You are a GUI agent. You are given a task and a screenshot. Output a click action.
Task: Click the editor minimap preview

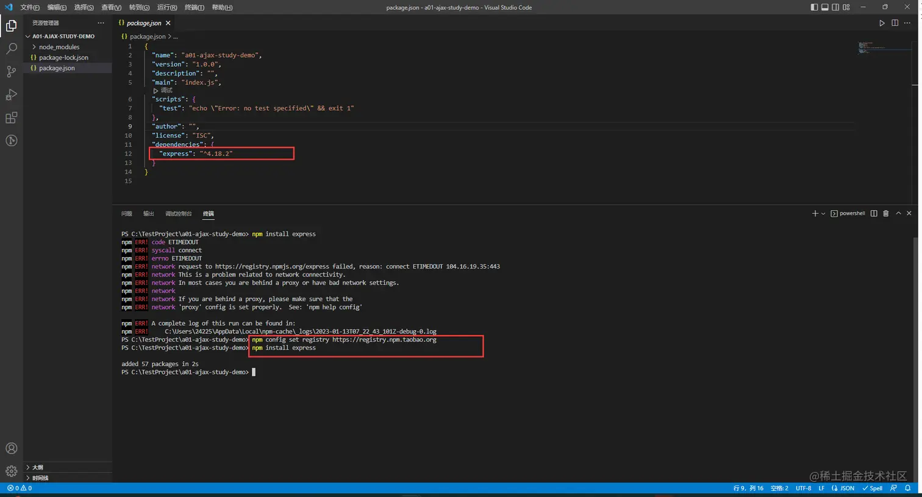click(871, 48)
